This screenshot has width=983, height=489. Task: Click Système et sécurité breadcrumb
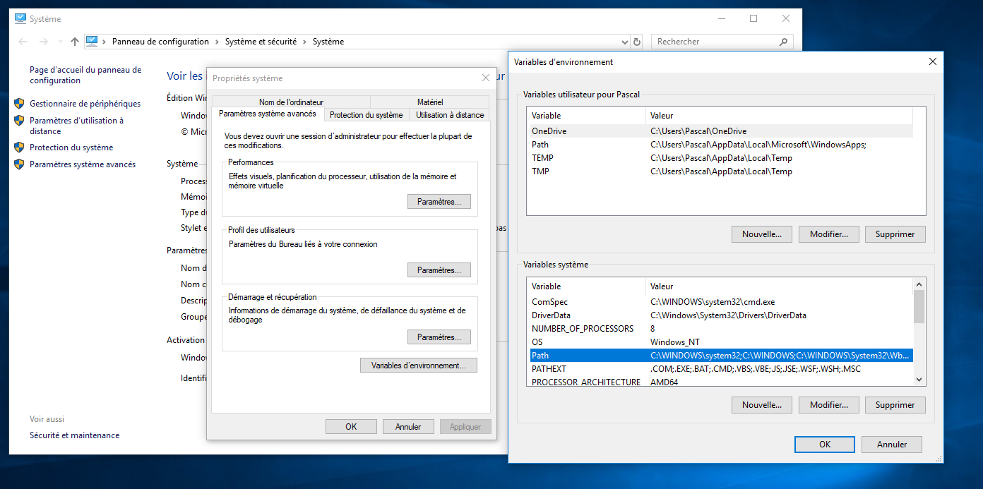[x=261, y=42]
